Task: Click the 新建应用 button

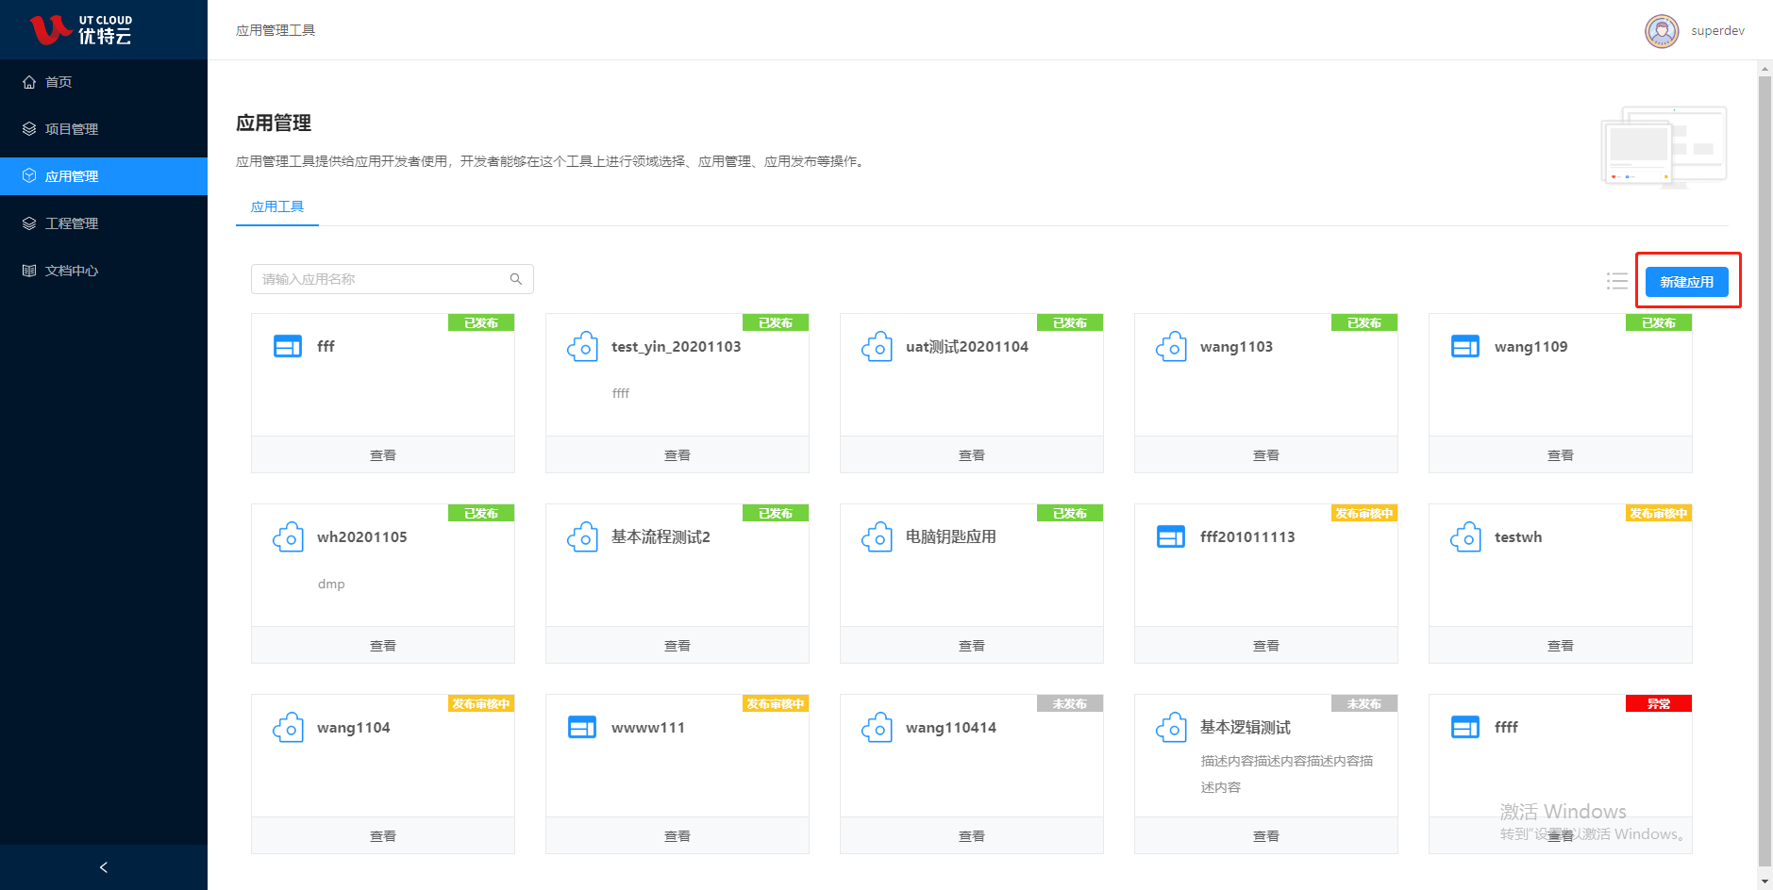Action: 1687,282
